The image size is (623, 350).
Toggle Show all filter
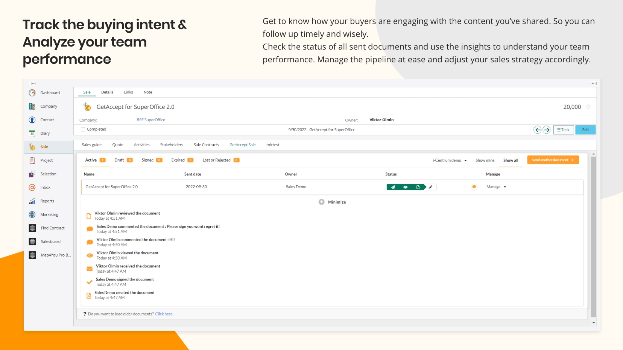pyautogui.click(x=511, y=160)
